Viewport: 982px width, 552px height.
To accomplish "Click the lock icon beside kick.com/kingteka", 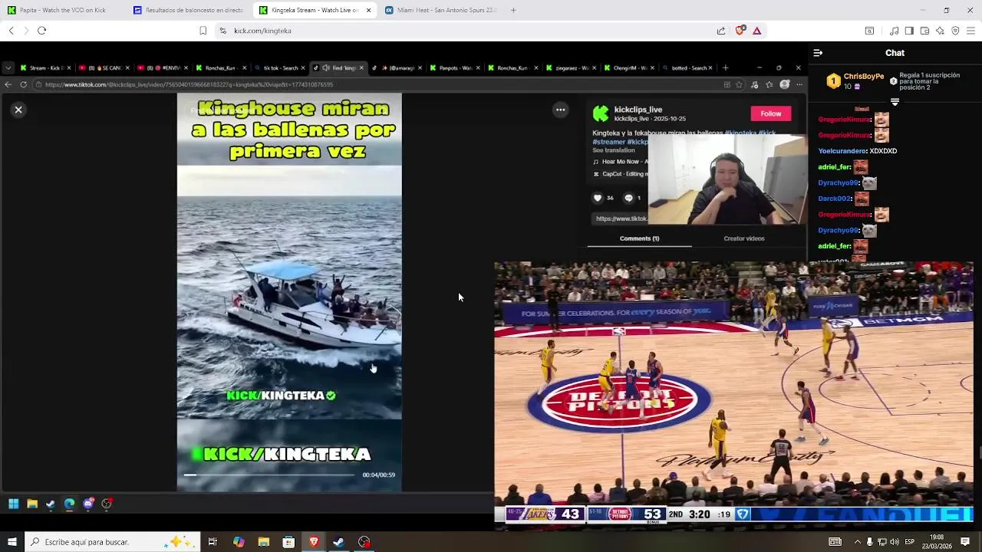I will [x=222, y=31].
